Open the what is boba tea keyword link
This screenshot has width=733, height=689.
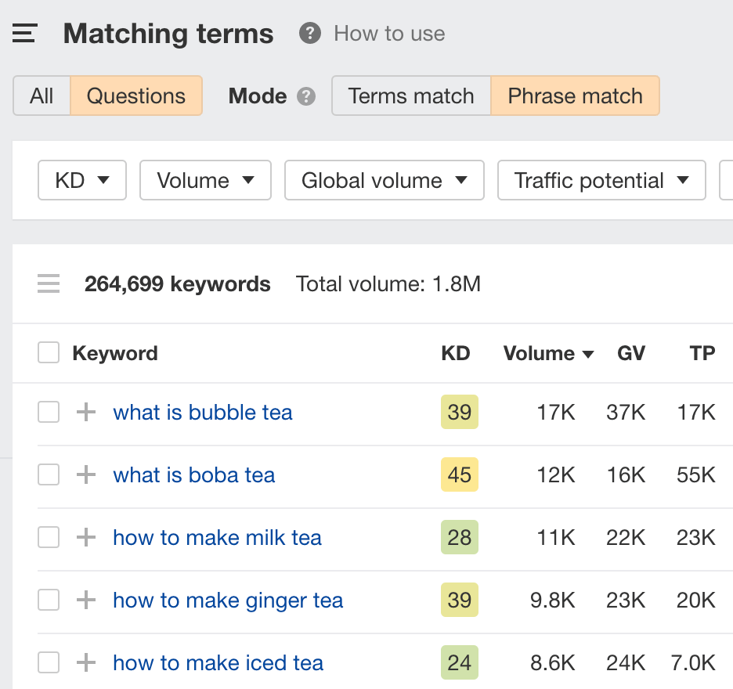(x=194, y=475)
